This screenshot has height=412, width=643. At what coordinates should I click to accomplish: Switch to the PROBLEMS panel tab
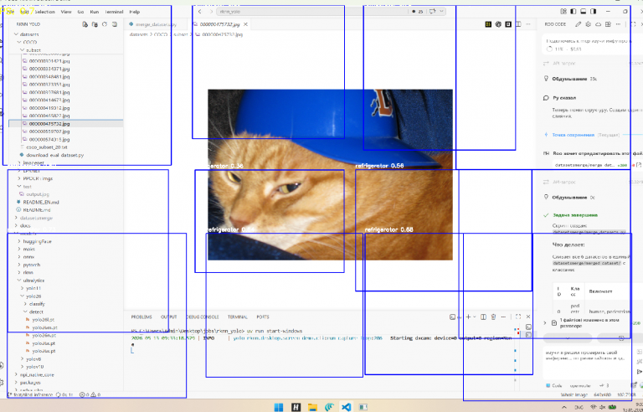[141, 317]
